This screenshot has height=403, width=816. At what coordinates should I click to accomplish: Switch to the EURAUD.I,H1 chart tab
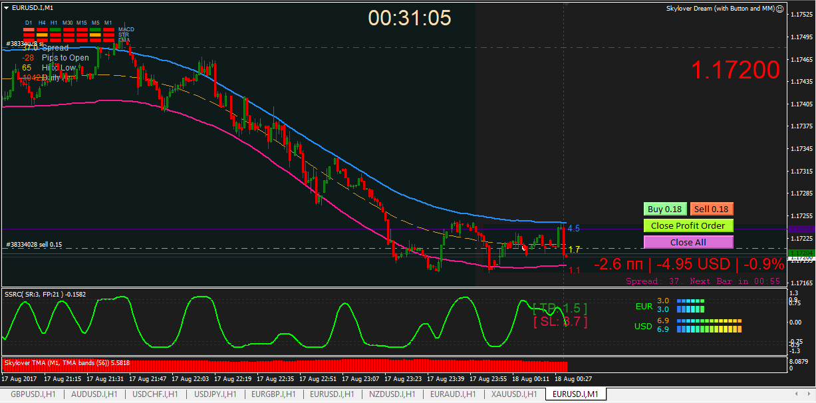454,394
